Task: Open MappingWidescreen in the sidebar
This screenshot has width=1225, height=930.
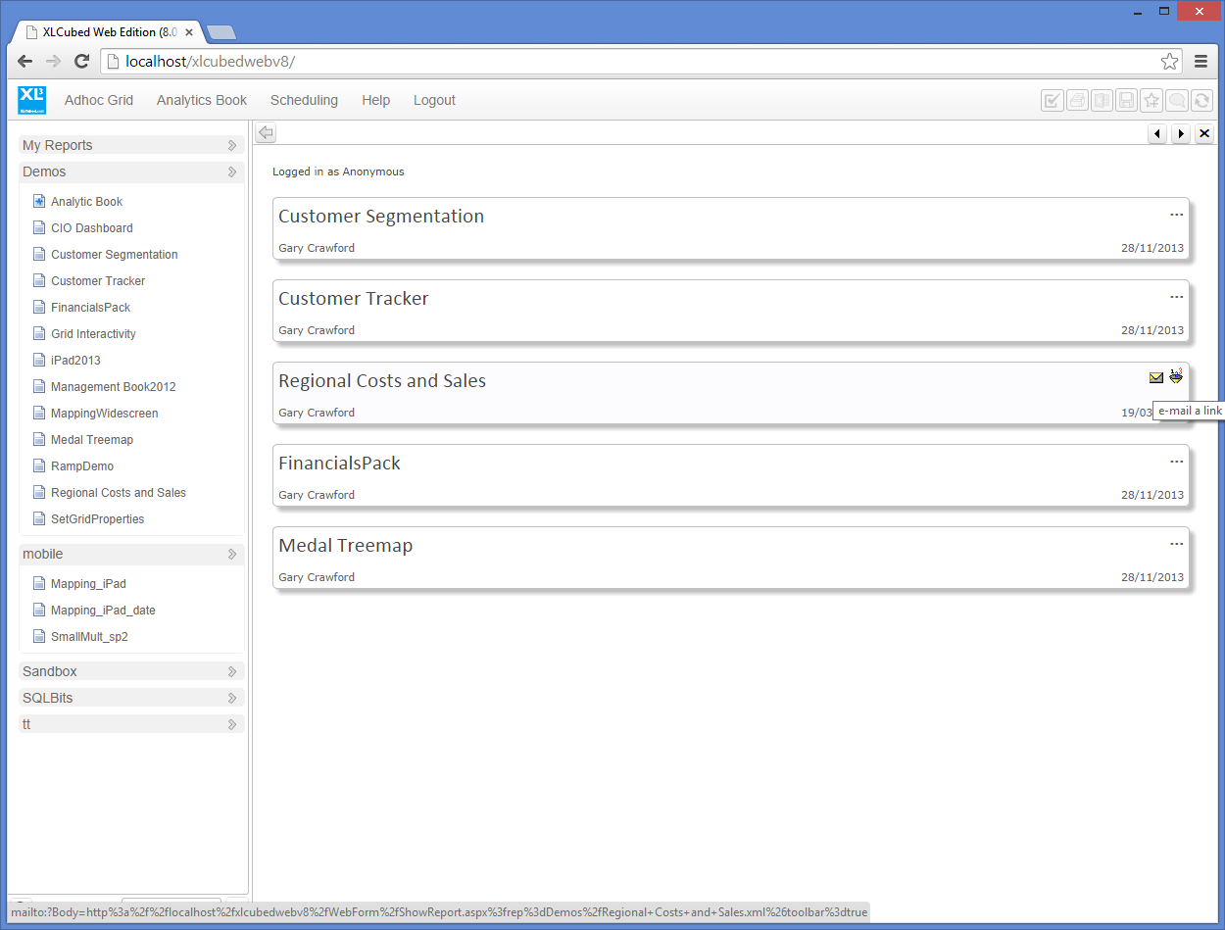Action: pos(104,414)
